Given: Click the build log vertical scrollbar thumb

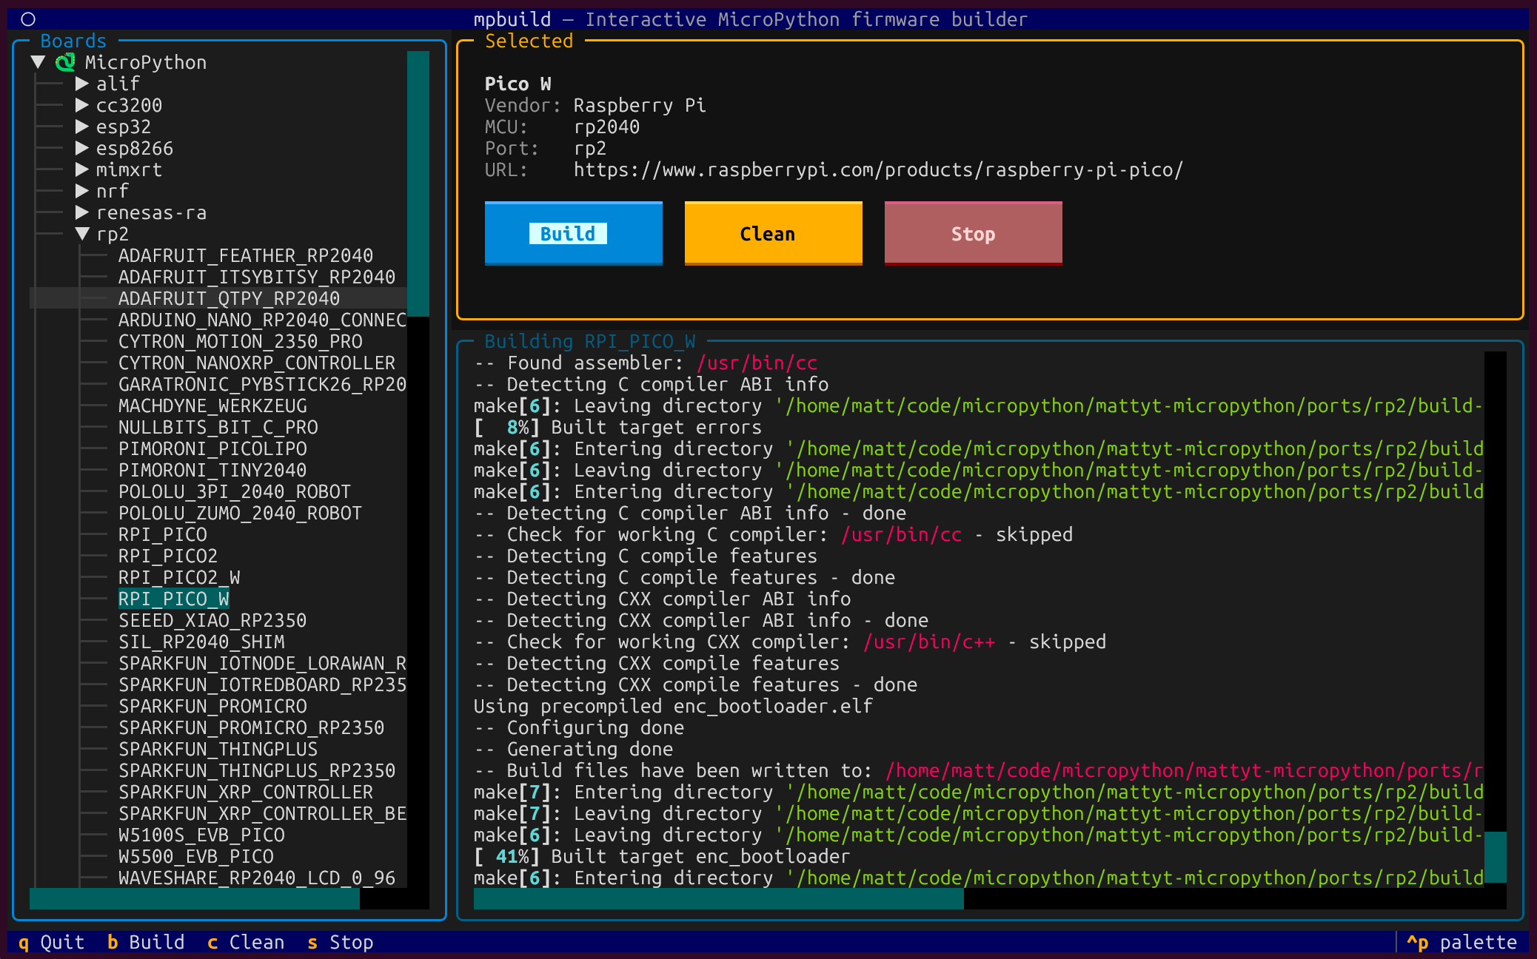Looking at the screenshot, I should coord(1496,857).
